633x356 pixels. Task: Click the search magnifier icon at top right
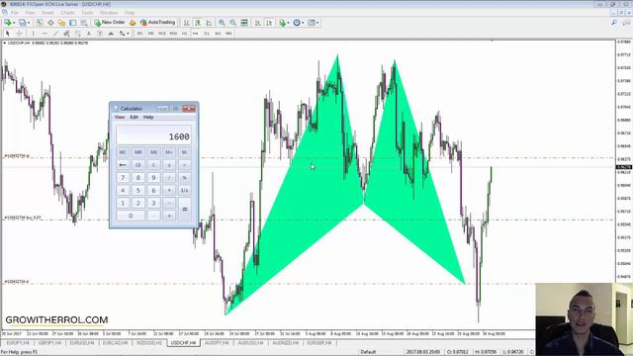point(614,23)
